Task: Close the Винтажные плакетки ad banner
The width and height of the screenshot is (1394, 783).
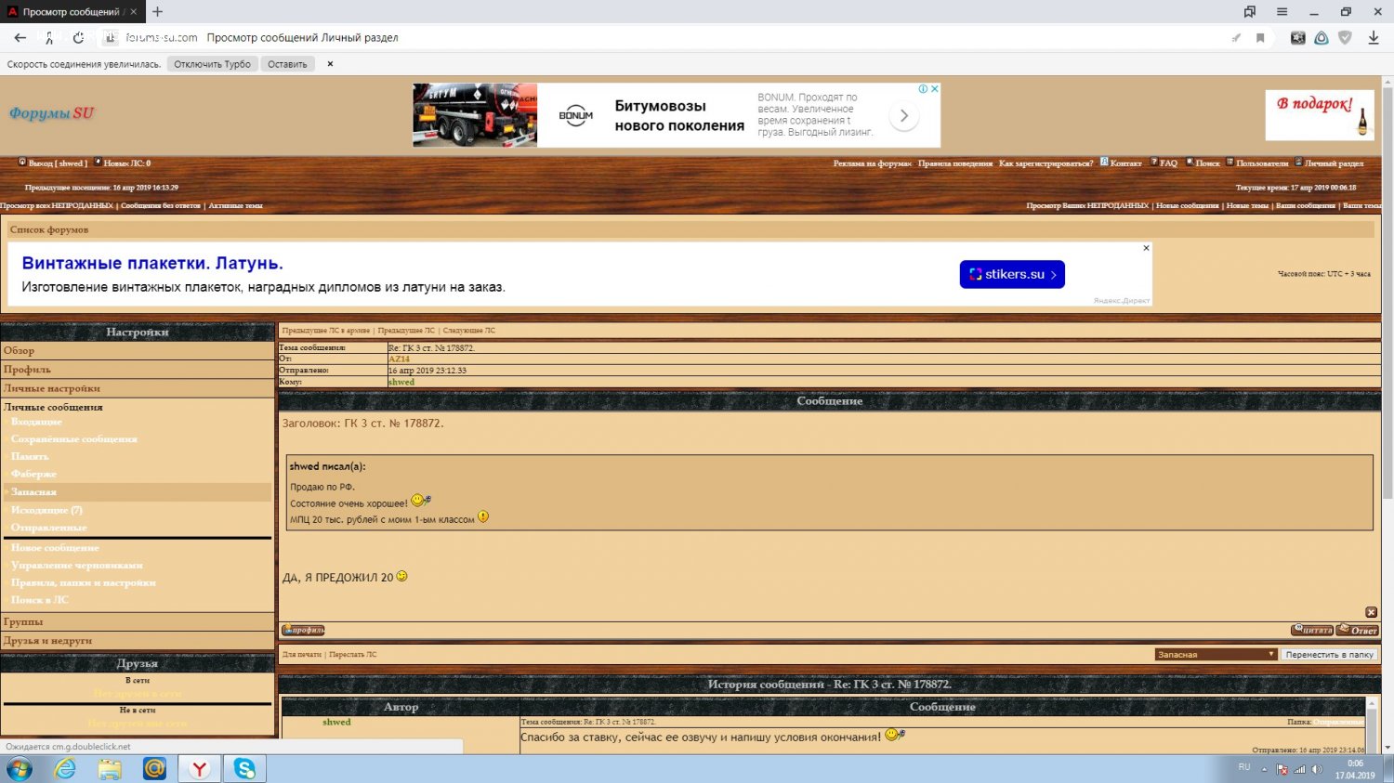Action: 1146,248
